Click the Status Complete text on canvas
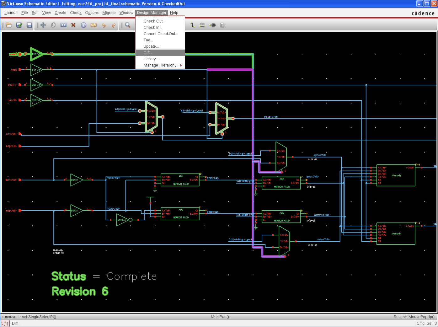Screen dimensions: 438x327 [x=104, y=276]
